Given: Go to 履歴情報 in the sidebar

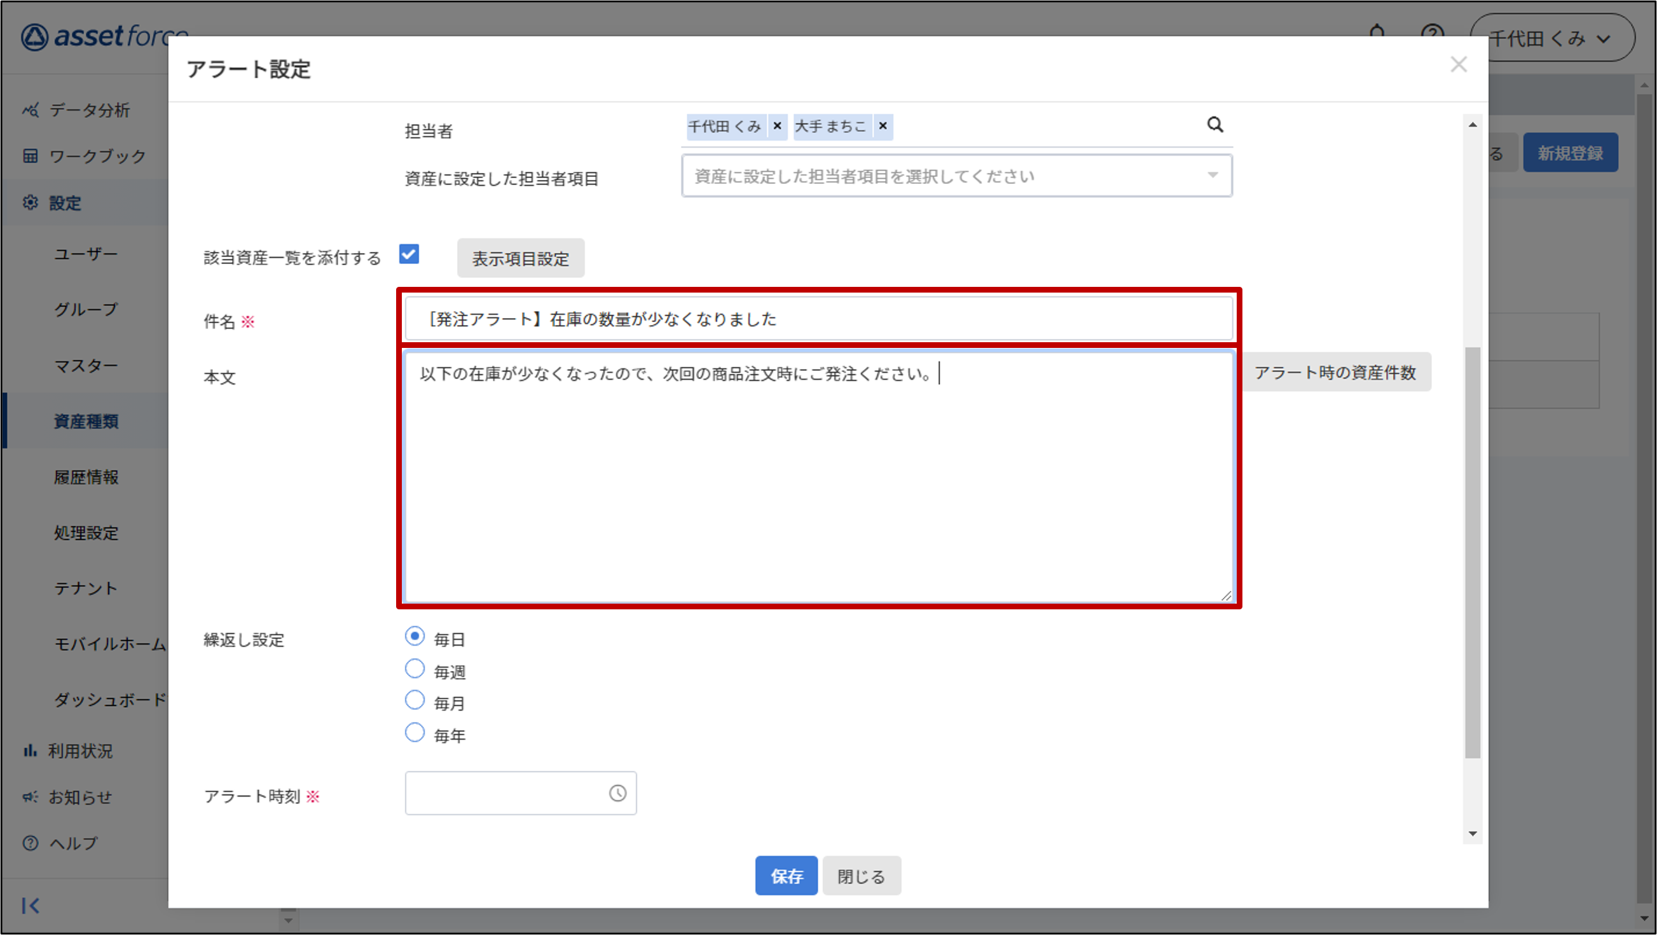Looking at the screenshot, I should (86, 477).
